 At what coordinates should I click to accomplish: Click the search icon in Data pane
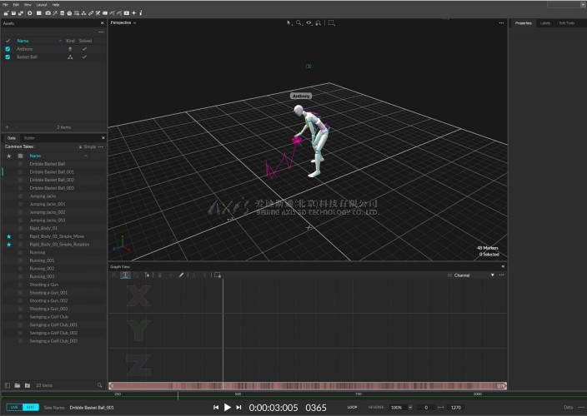coord(99,385)
